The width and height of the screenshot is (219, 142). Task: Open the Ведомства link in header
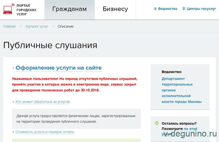coord(168,9)
